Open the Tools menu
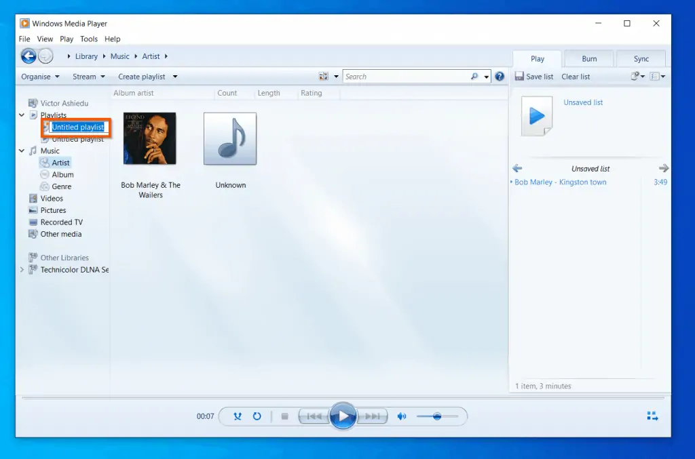 click(88, 39)
